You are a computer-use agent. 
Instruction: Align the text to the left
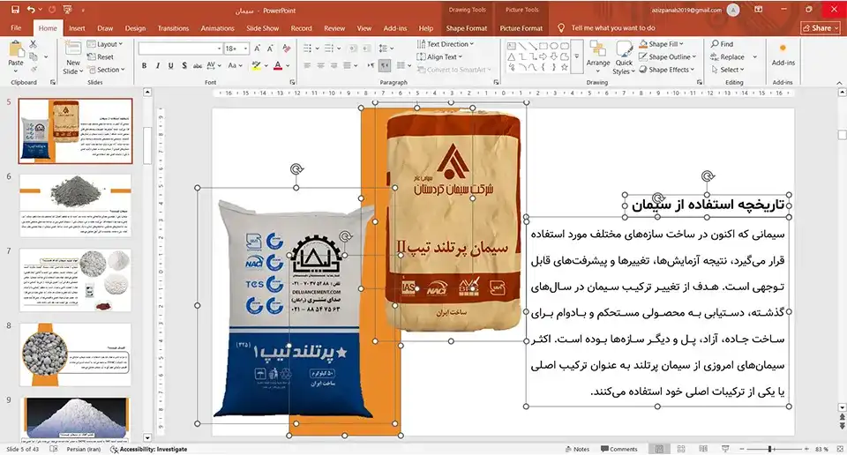pos(307,65)
